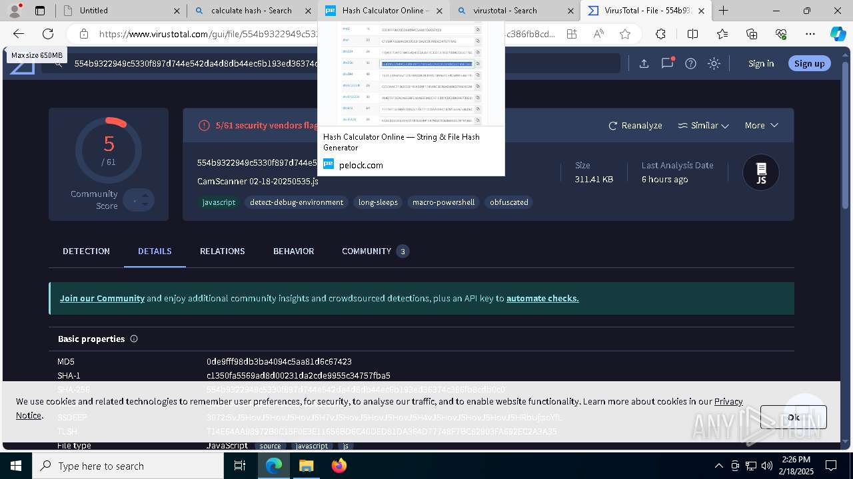Open Edge Settings and more menu

coord(810,34)
